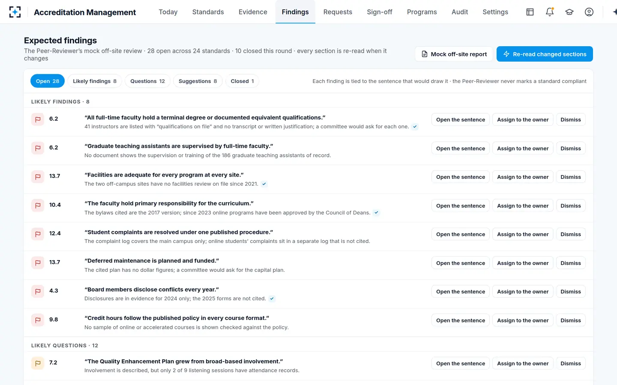This screenshot has height=385, width=617.
Task: Click the flag icon beside "Facilities are adequate" finding
Action: pyautogui.click(x=38, y=177)
